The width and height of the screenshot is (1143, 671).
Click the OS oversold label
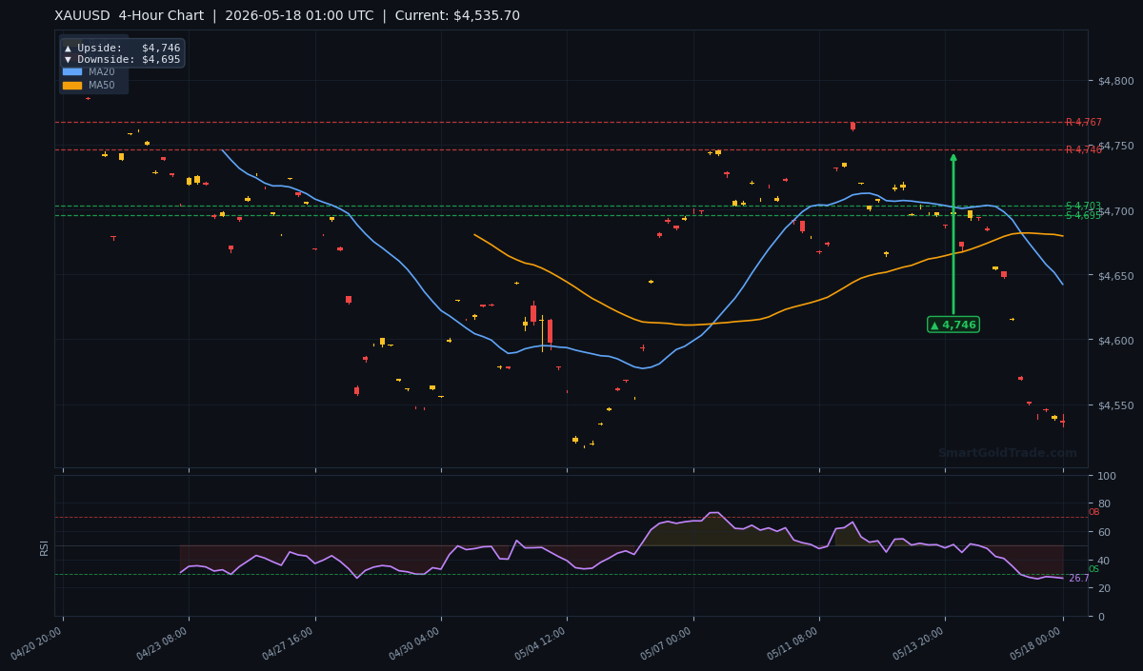(x=1093, y=569)
